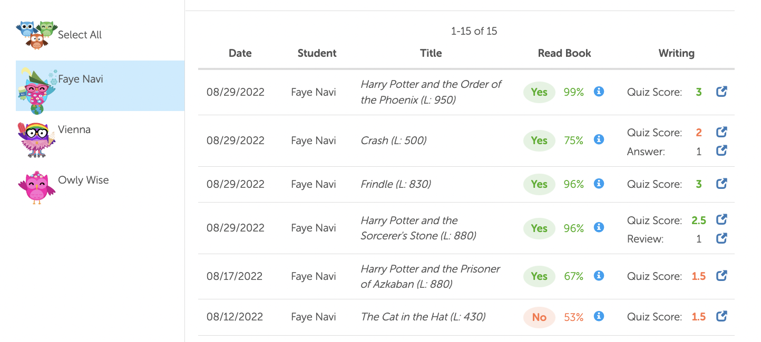Image resolution: width=761 pixels, height=342 pixels.
Task: Click info icon beside Crash 75%
Action: click(599, 139)
